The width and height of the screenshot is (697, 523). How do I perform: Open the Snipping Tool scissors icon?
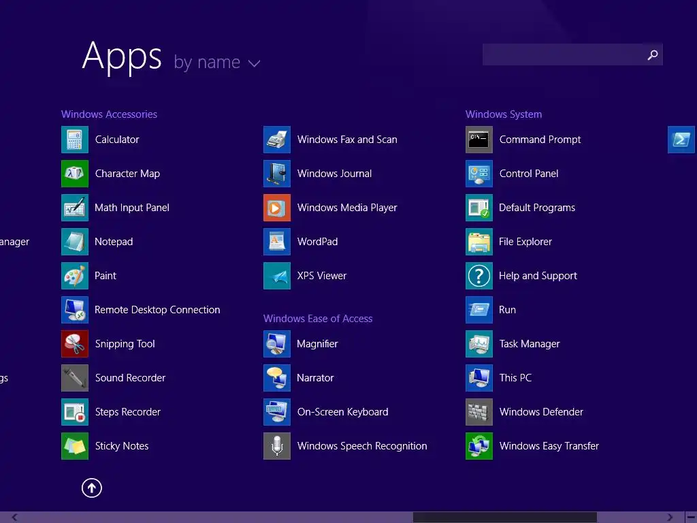(75, 344)
